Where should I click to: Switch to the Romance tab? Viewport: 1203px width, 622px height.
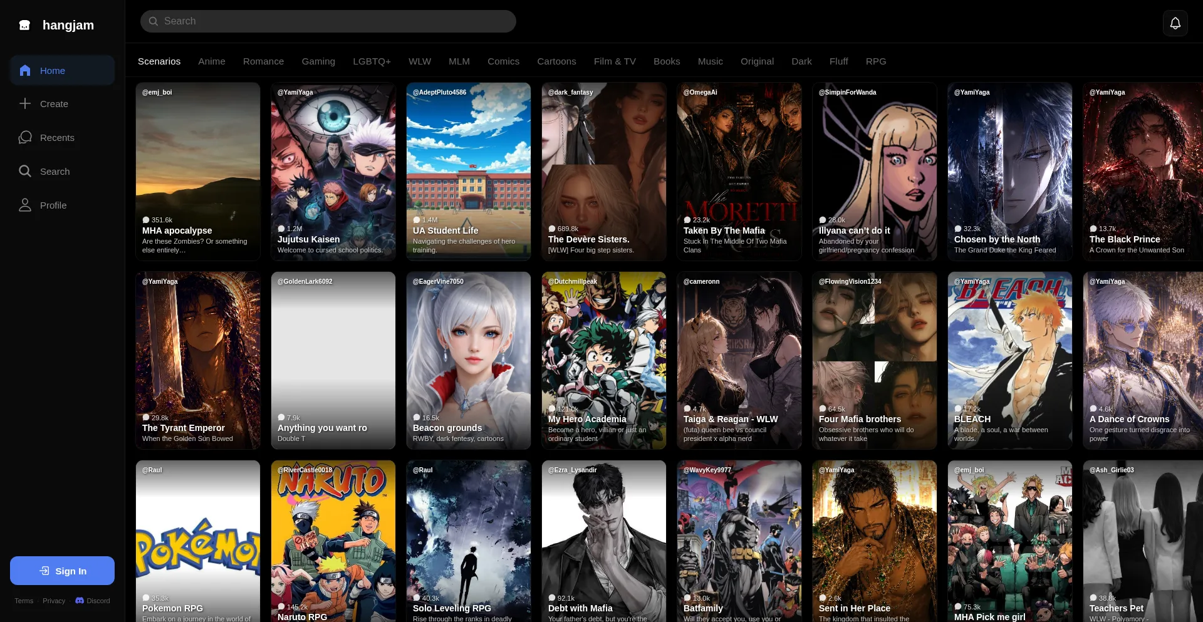coord(263,61)
